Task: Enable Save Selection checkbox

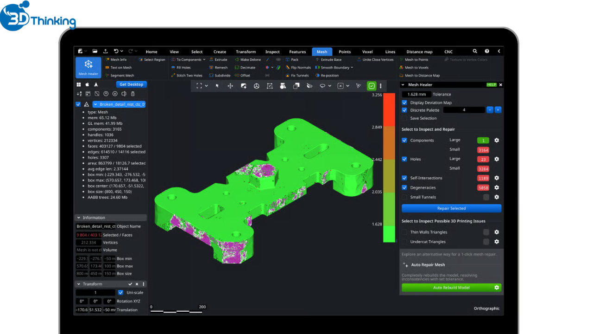Action: coord(404,118)
